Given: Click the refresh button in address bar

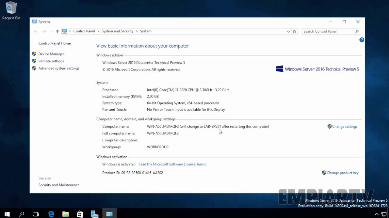Looking at the screenshot, I should 294,31.
